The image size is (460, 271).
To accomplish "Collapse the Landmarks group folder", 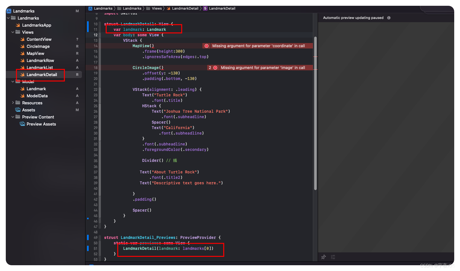I will click(x=8, y=18).
